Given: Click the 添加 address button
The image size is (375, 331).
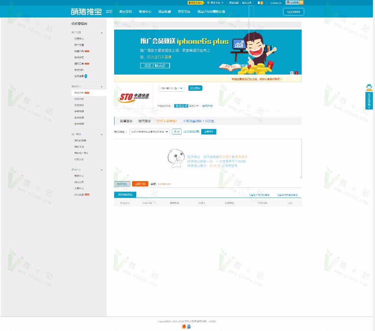Looking at the screenshot, I should pyautogui.click(x=177, y=132).
